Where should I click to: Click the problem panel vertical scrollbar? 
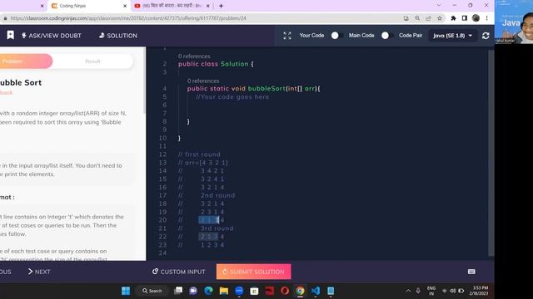(x=144, y=81)
